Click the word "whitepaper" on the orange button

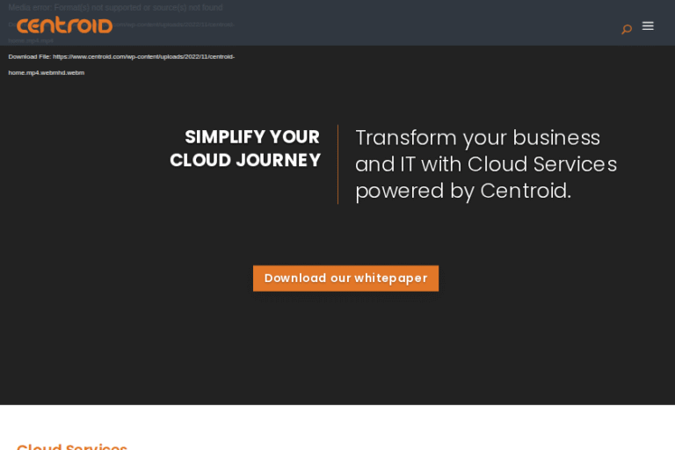pyautogui.click(x=390, y=279)
